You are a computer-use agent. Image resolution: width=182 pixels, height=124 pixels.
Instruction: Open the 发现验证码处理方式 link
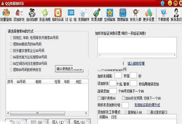[x=147, y=105]
